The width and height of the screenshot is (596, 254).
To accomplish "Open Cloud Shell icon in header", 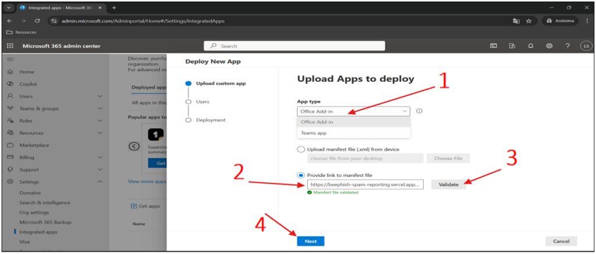I will 494,46.
